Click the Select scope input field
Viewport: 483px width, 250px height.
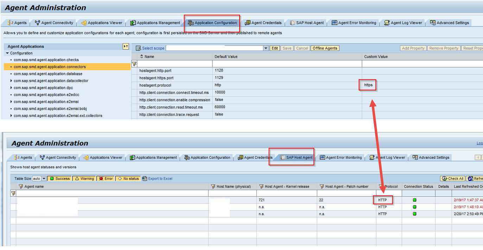click(x=215, y=48)
